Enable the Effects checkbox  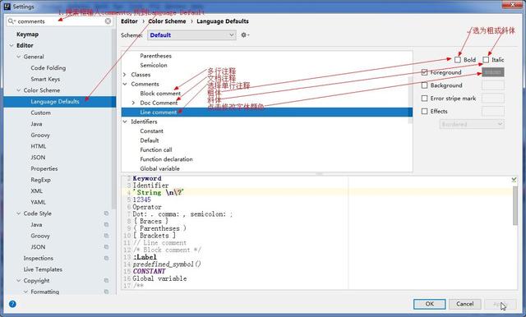pyautogui.click(x=424, y=111)
